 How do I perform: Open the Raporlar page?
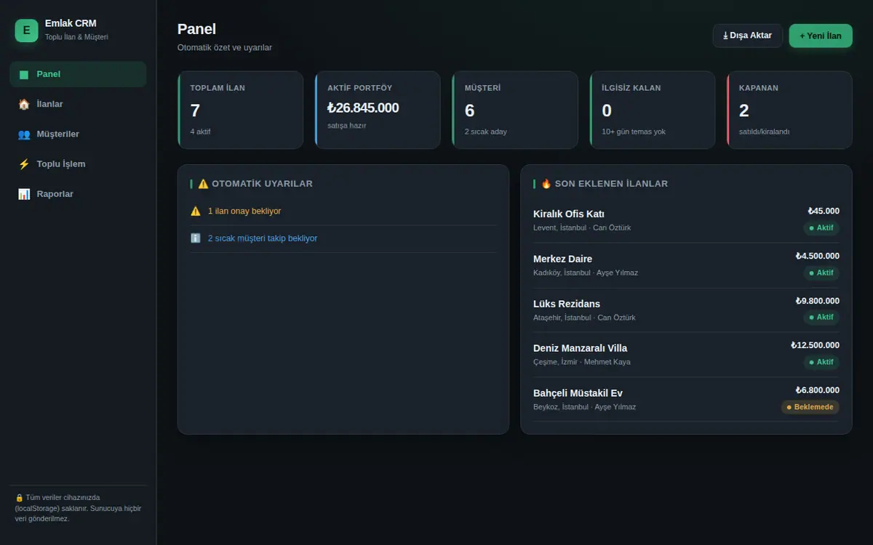pyautogui.click(x=78, y=194)
